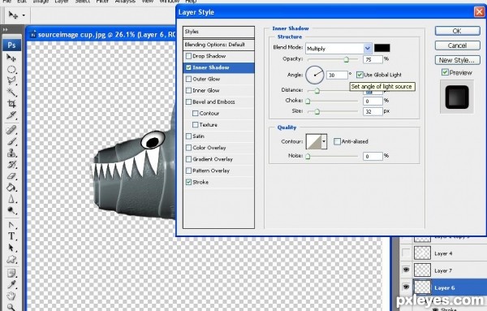Select the Type tool
Screen dimensions: 487x311
point(11,236)
